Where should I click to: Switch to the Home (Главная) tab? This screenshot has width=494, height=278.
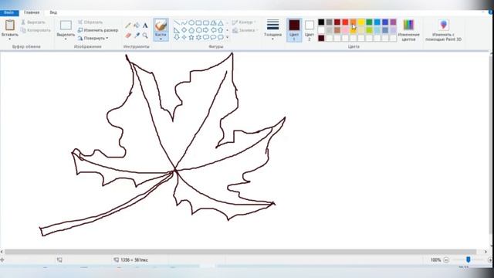[32, 12]
